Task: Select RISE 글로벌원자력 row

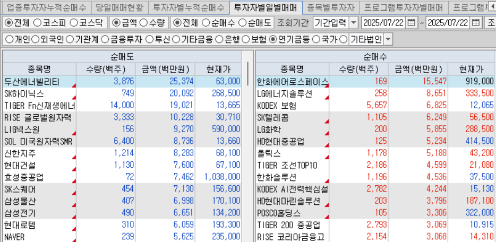Action: pyautogui.click(x=122, y=117)
